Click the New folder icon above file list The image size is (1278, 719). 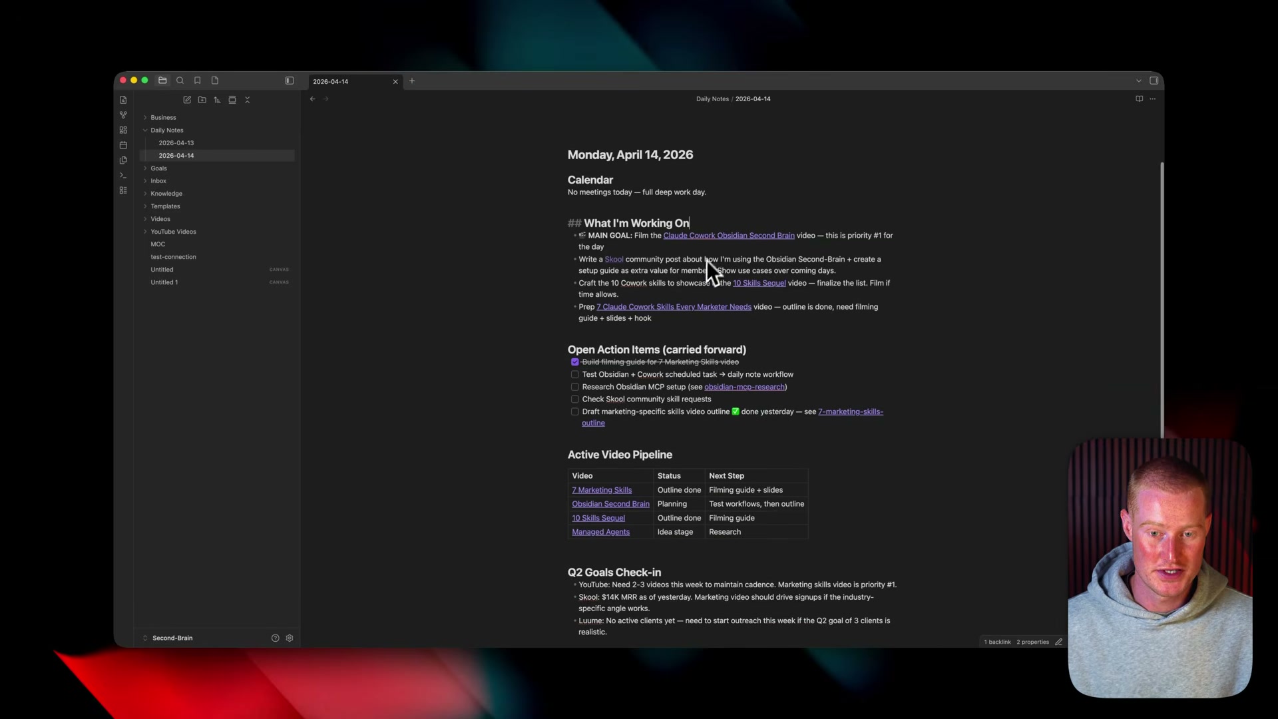coord(202,99)
